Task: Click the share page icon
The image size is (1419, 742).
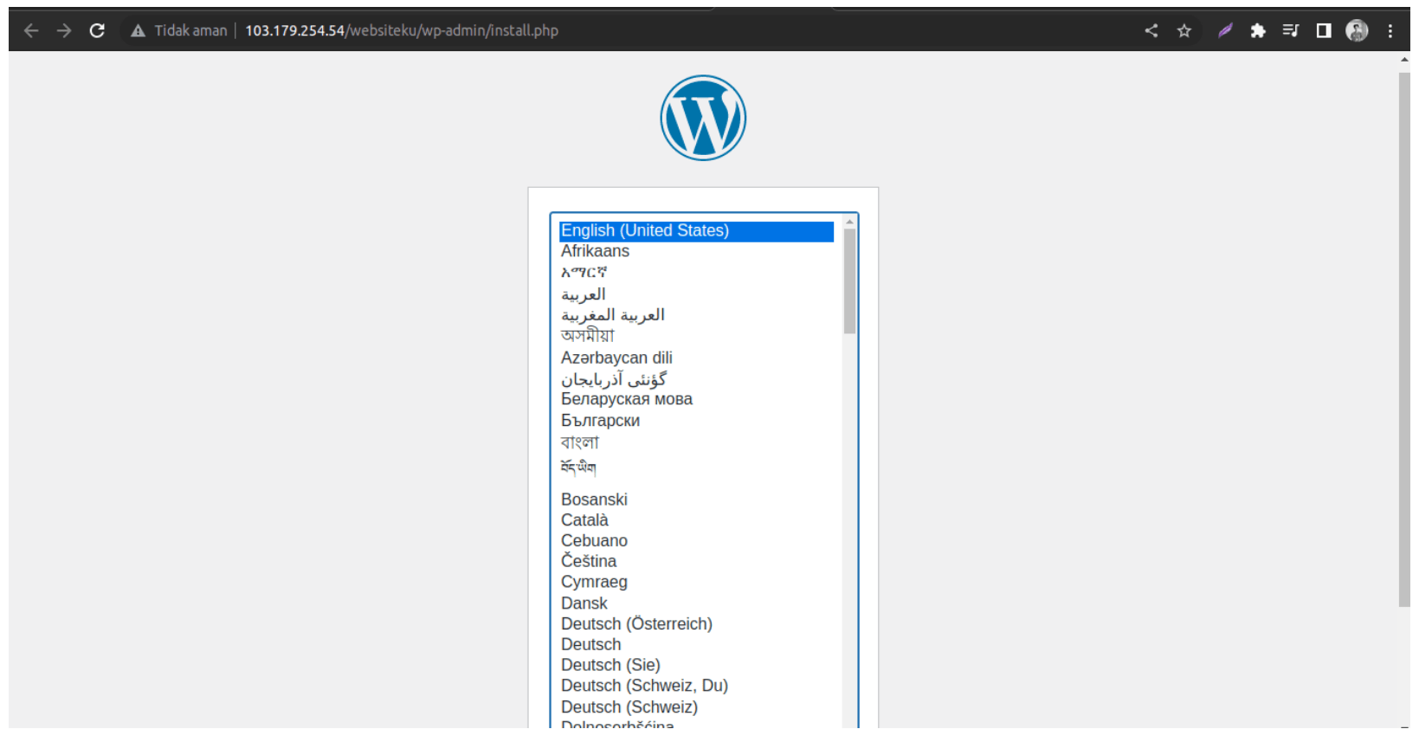Action: pos(1151,31)
